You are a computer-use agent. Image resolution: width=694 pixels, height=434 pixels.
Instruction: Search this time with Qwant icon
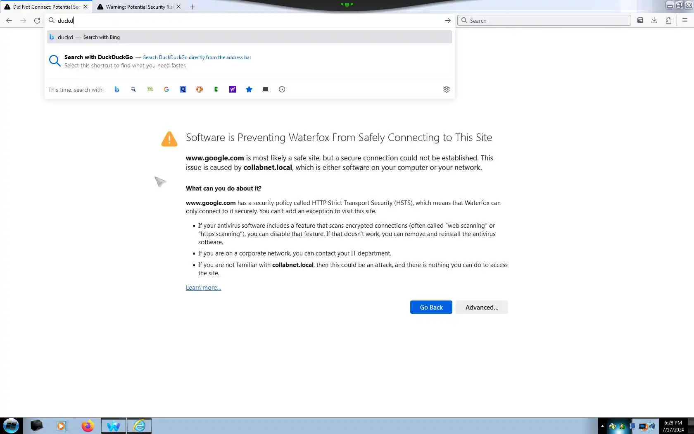click(183, 89)
